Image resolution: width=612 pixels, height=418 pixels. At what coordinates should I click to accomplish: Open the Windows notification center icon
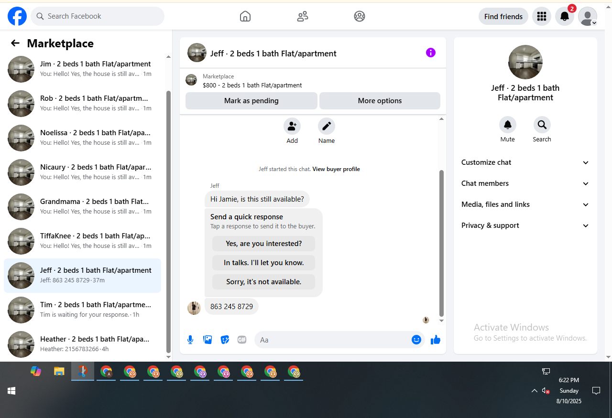(x=596, y=391)
